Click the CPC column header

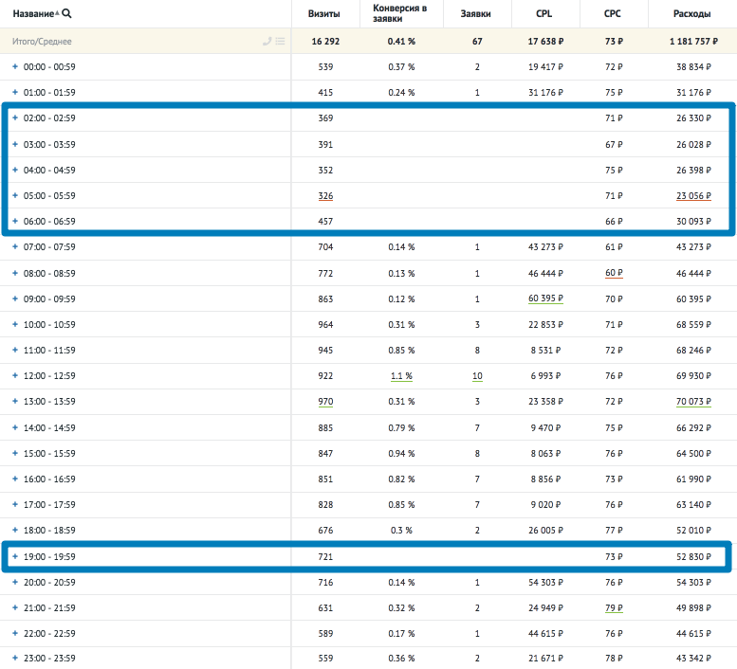click(613, 14)
